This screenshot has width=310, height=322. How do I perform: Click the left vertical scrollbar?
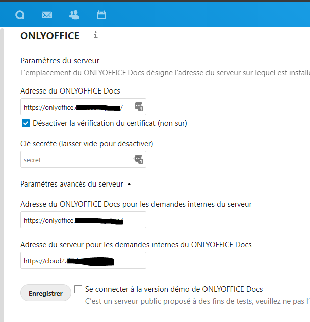pos(2,174)
